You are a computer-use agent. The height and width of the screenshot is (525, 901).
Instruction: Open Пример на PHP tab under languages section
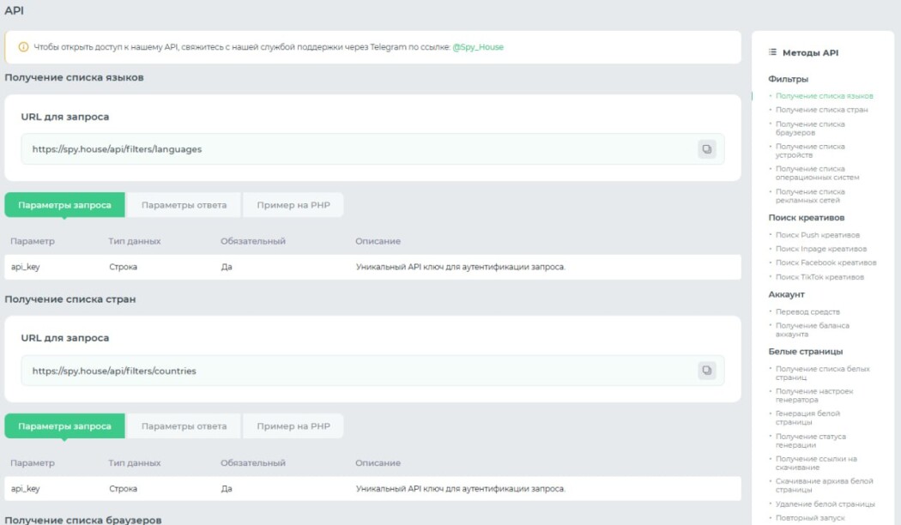(293, 205)
